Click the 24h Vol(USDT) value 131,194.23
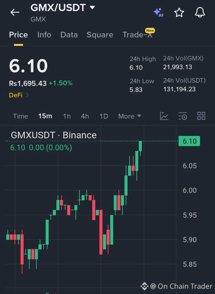The image size is (215, 294). [179, 89]
